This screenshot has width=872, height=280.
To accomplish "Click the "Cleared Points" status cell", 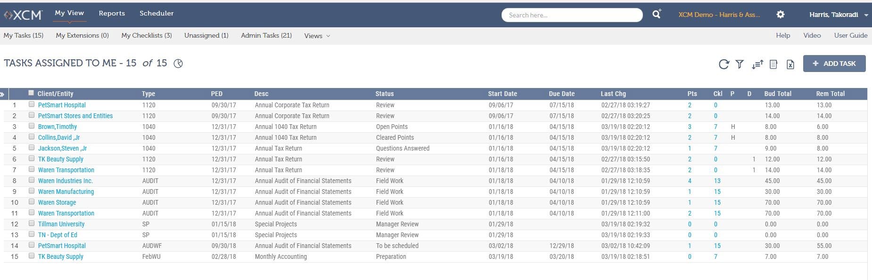I will (395, 137).
